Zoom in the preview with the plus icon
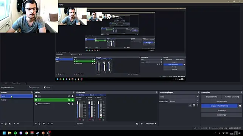 [x=10, y=83]
